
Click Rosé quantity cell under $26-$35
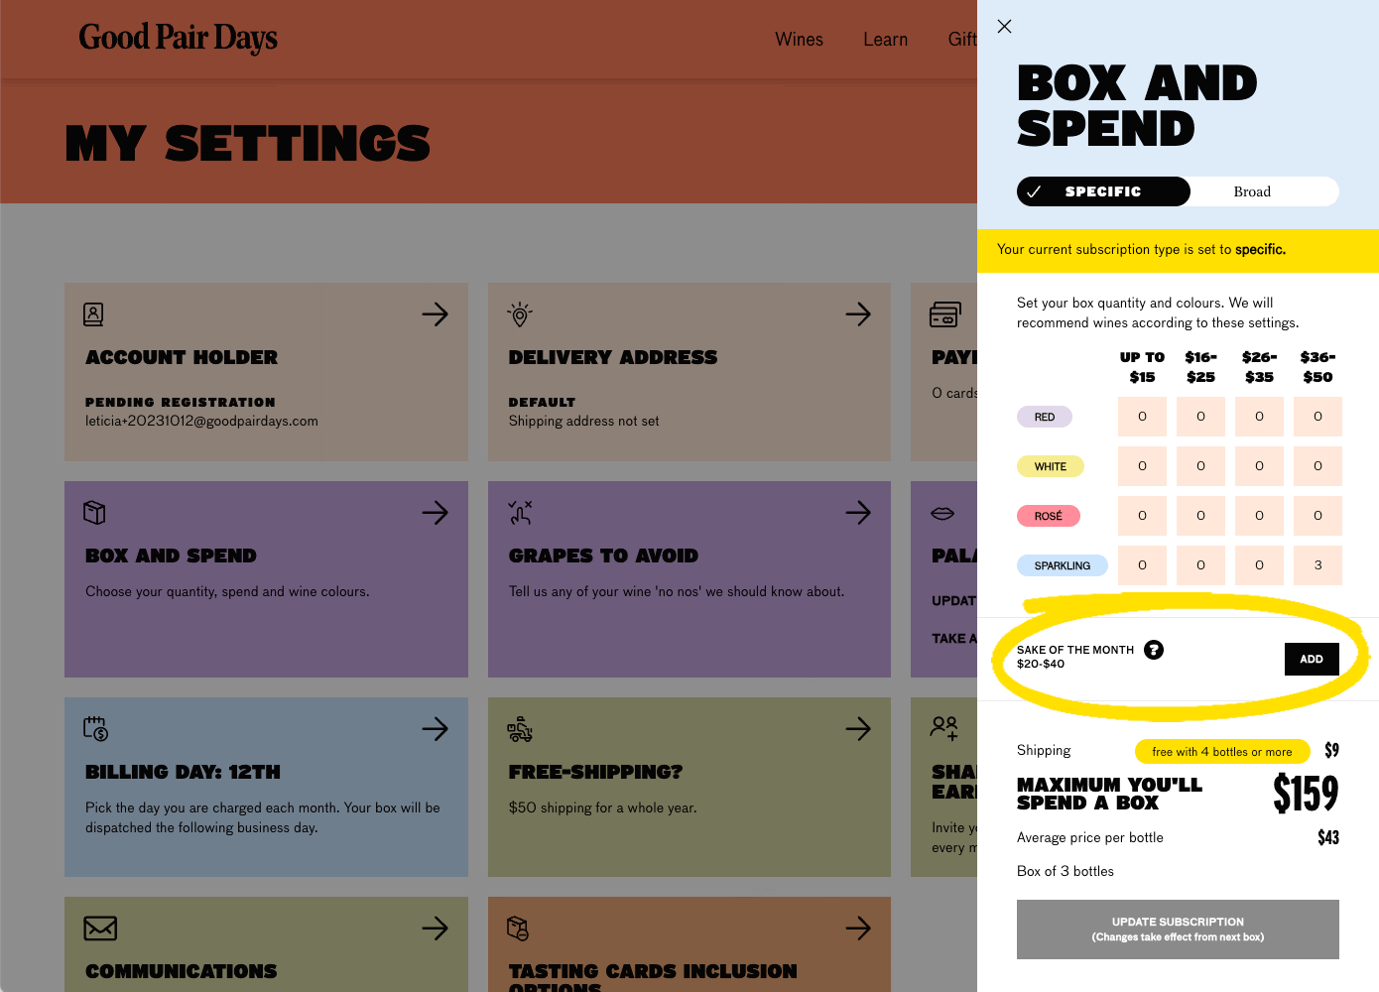click(1259, 516)
